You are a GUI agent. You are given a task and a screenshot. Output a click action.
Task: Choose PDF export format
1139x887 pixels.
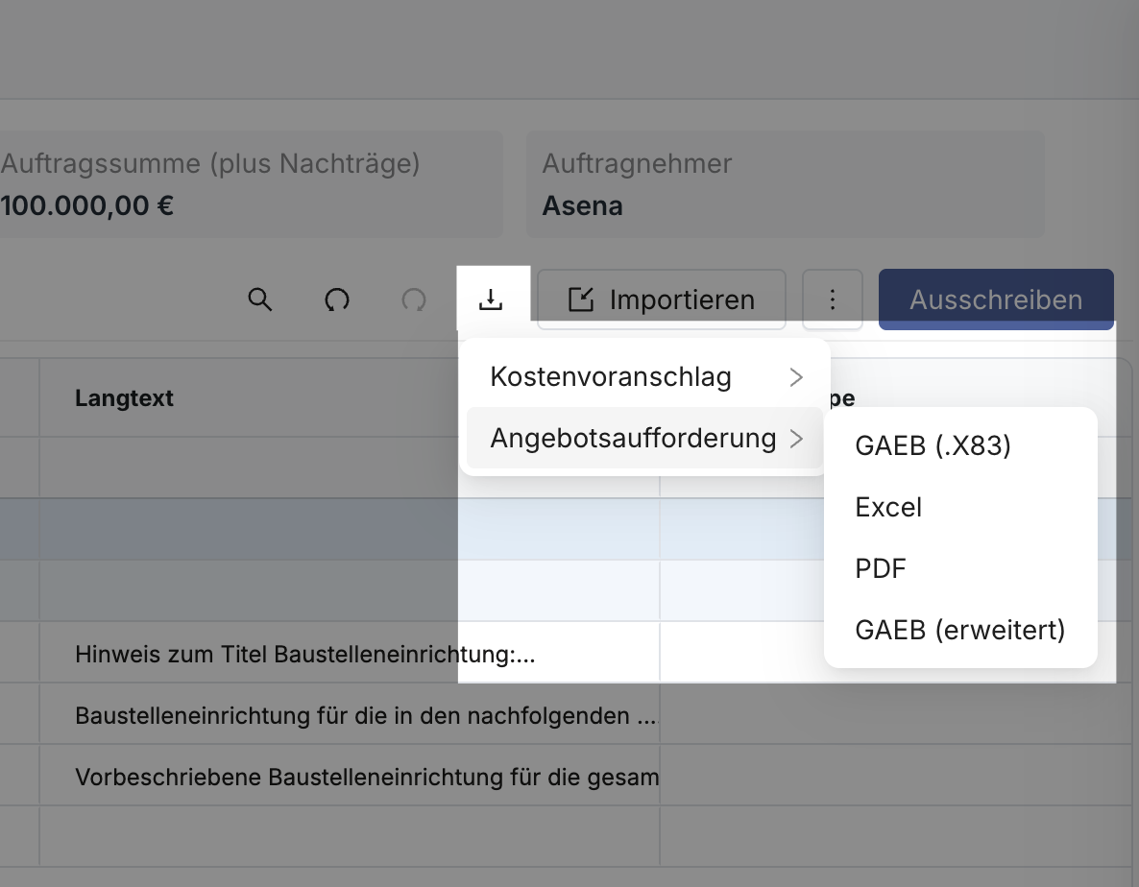tap(881, 569)
